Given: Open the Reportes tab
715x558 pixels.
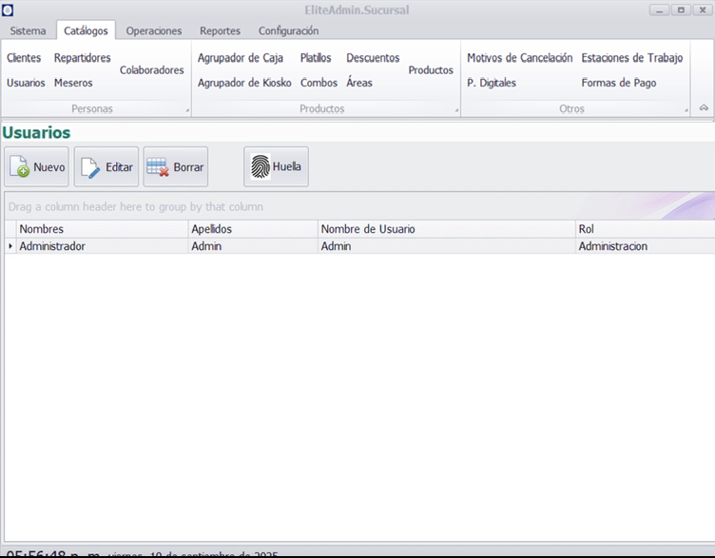Looking at the screenshot, I should coord(220,30).
